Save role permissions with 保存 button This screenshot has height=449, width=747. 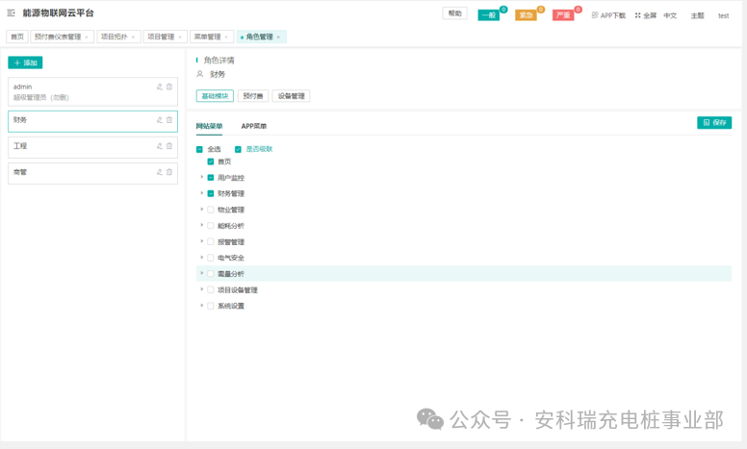[x=714, y=123]
